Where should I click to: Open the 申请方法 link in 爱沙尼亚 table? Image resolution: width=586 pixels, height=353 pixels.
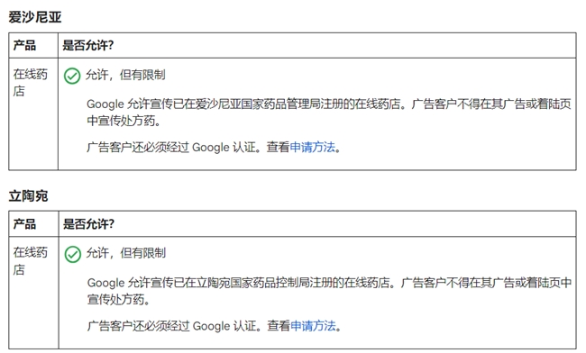[x=313, y=148]
